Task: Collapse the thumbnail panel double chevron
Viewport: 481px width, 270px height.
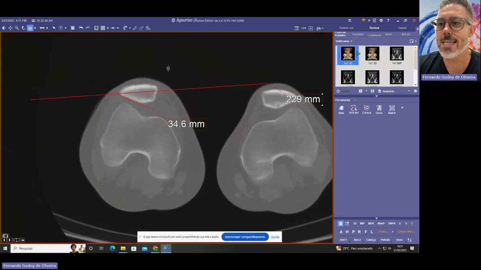Action: click(377, 96)
